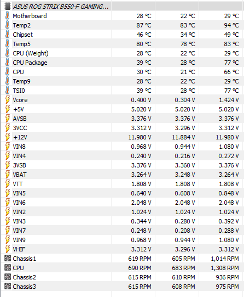This screenshot has height=297, width=244.
Task: Click lightning icon beside VBAT
Action: 7,175
